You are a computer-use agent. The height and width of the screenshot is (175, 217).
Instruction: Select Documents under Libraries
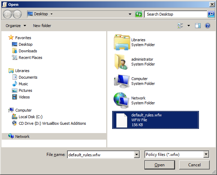[28, 77]
